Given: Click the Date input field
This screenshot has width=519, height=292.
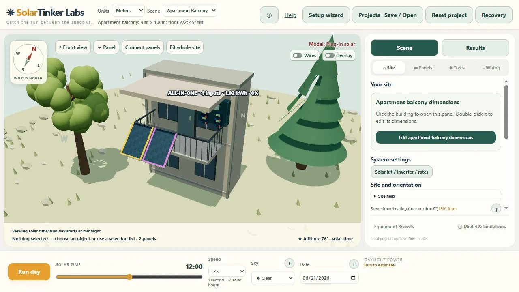Looking at the screenshot, I should click(329, 278).
